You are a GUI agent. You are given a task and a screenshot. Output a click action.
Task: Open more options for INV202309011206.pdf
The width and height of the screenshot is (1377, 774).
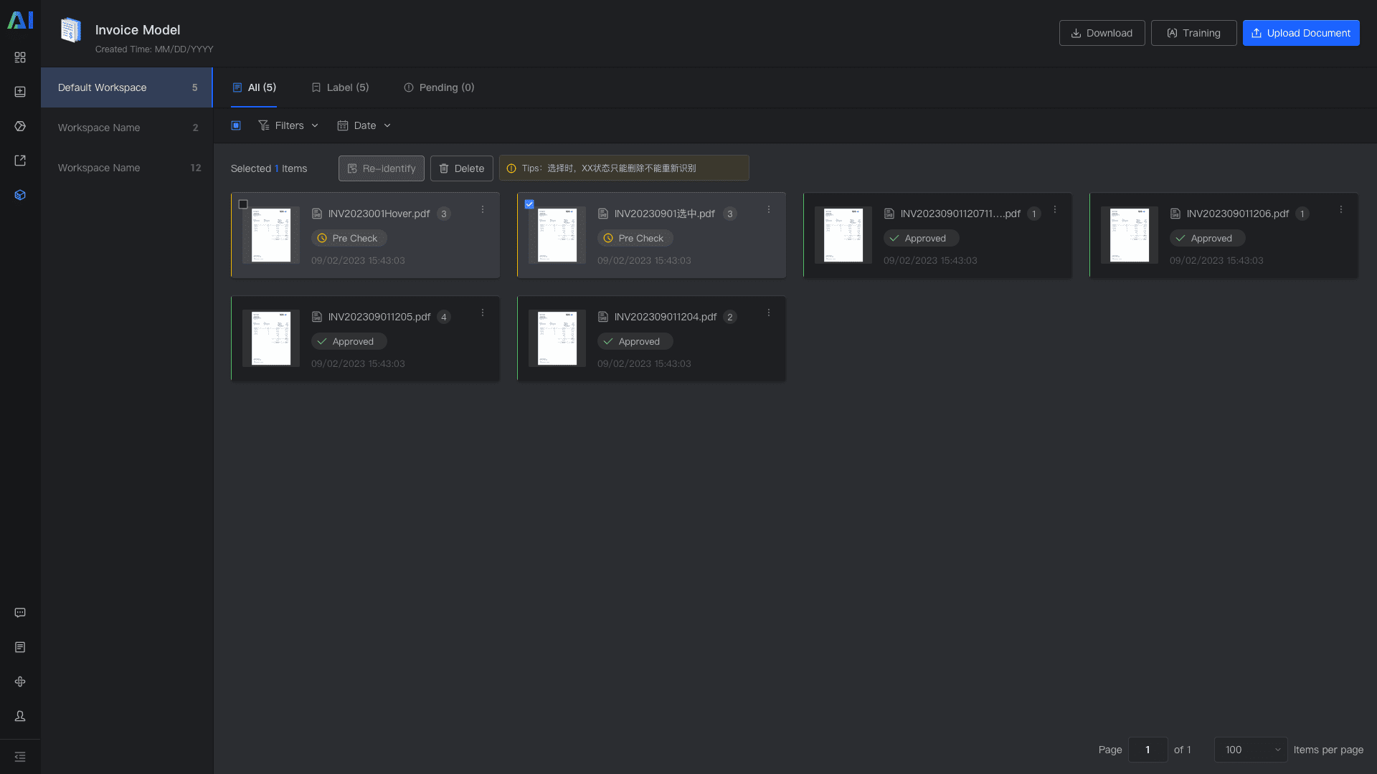click(x=1340, y=210)
